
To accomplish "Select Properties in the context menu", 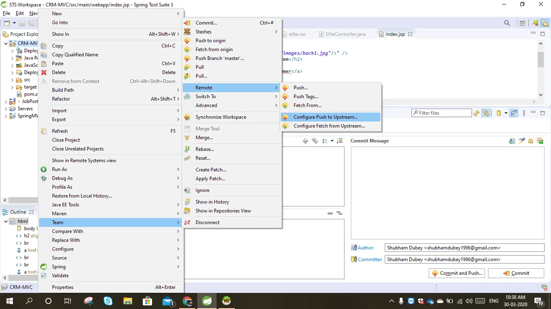I will pyautogui.click(x=111, y=287).
